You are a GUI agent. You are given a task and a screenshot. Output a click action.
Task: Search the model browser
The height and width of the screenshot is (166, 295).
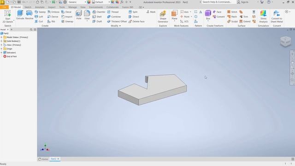pos(31,30)
